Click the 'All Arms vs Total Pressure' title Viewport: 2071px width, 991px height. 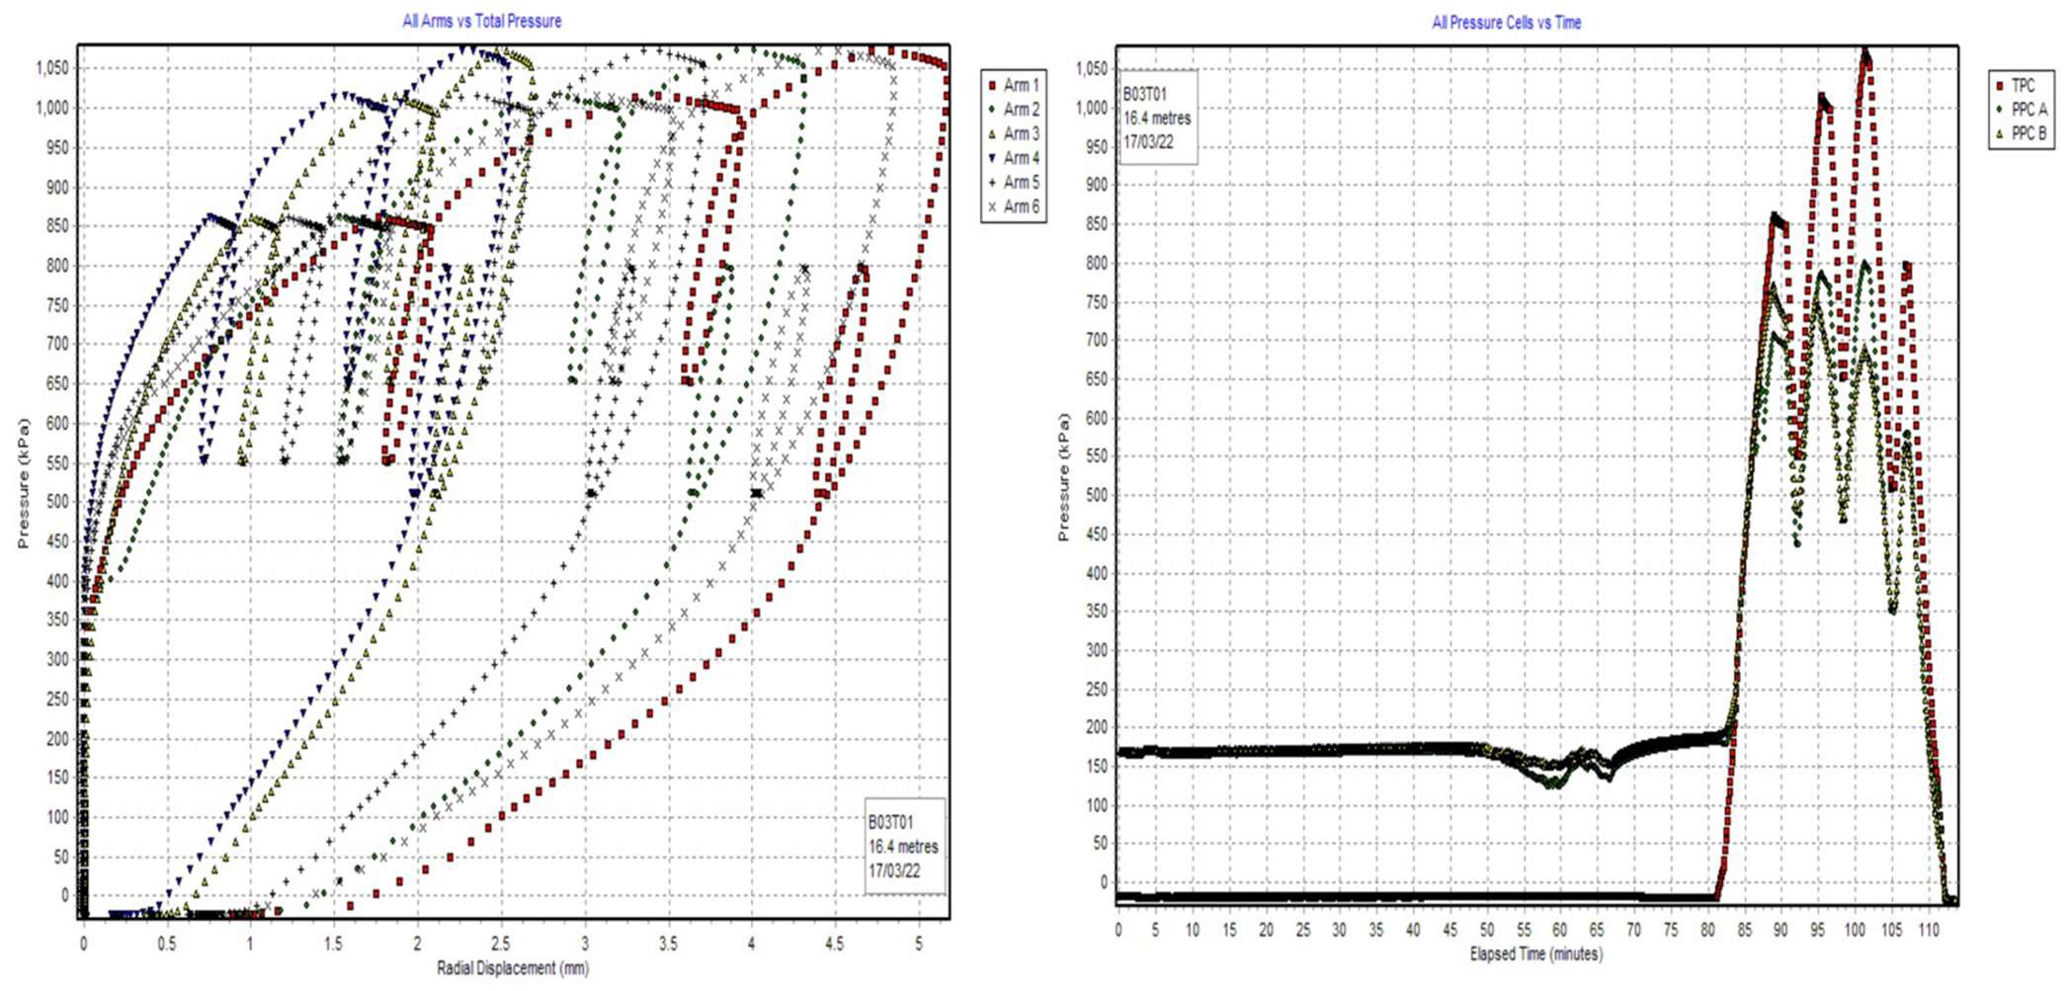481,21
